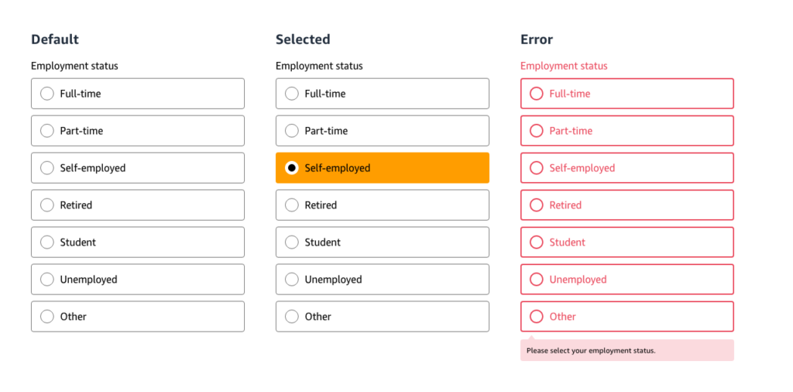
Task: Select red Retired radio under Error
Action: [x=537, y=205]
